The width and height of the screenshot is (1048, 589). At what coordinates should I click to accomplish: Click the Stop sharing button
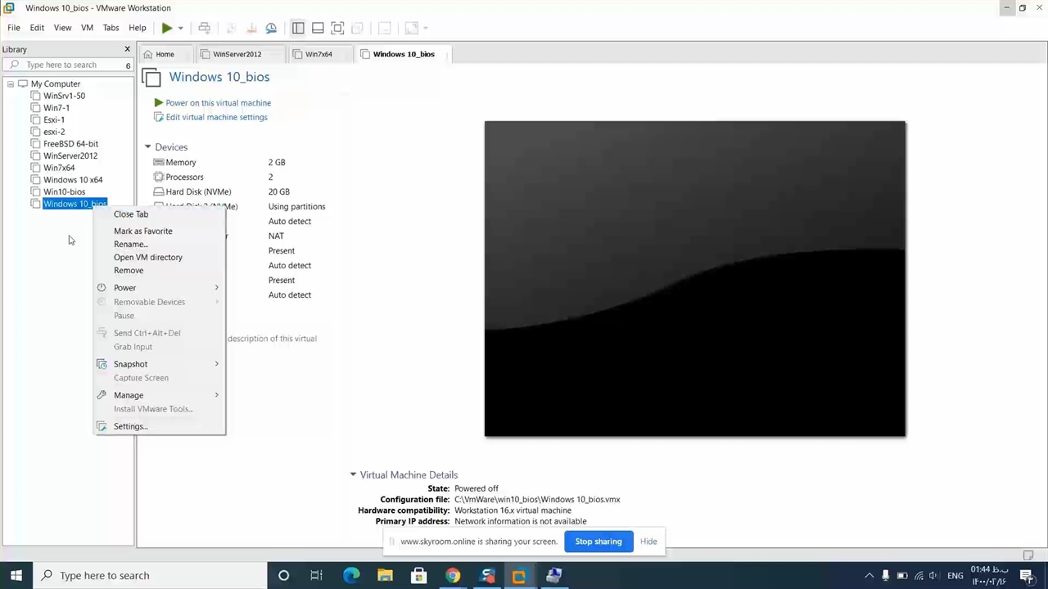coord(598,542)
